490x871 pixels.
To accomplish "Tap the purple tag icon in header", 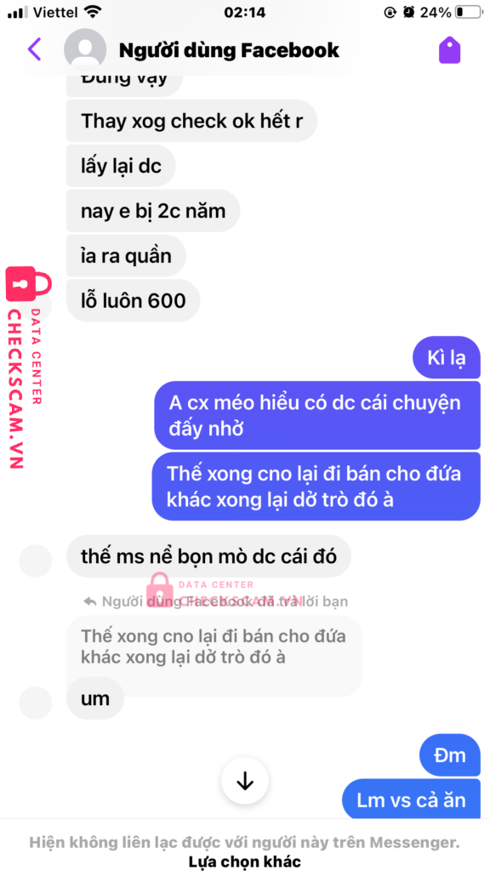I will tap(450, 50).
